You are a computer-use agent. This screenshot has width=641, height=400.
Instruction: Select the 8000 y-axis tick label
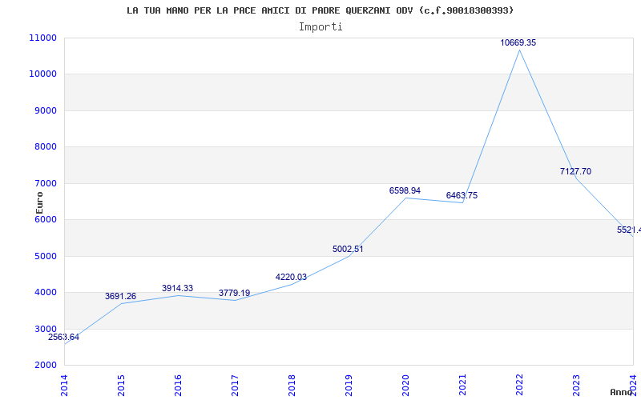pos(45,147)
